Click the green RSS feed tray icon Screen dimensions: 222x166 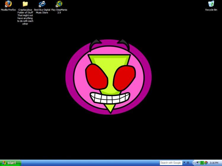[202, 163]
